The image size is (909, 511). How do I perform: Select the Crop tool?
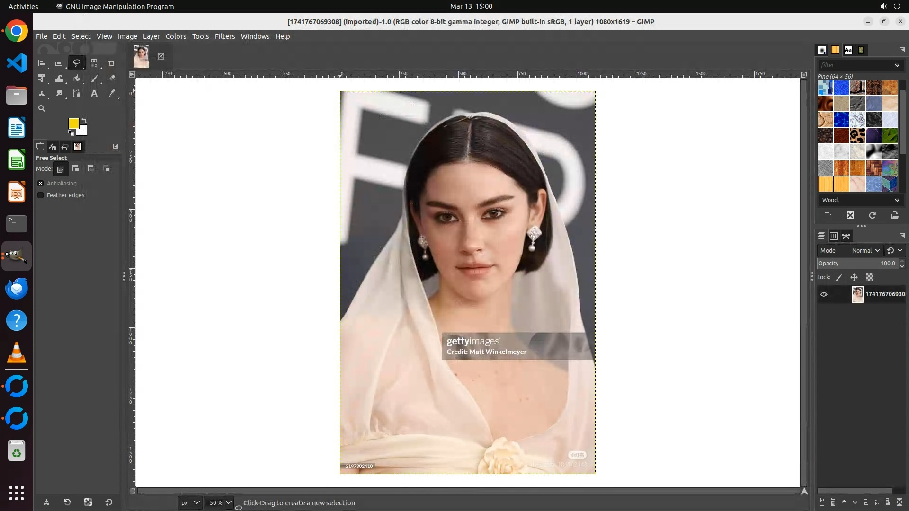pos(112,63)
